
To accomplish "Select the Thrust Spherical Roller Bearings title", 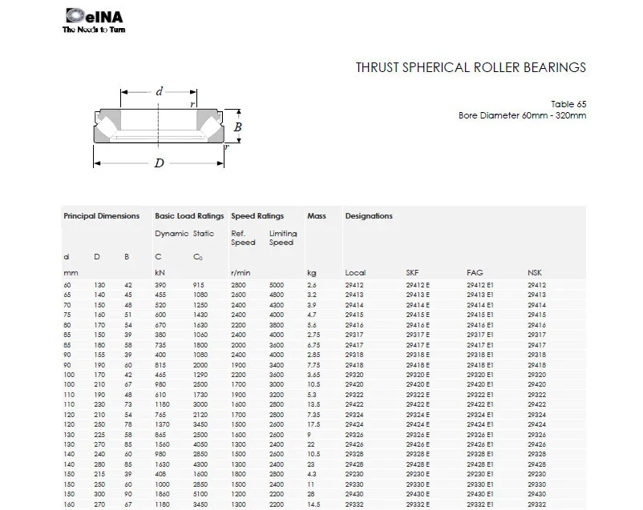I will pos(471,67).
